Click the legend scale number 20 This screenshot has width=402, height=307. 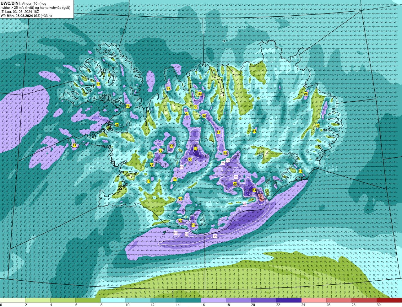pyautogui.click(x=253, y=305)
